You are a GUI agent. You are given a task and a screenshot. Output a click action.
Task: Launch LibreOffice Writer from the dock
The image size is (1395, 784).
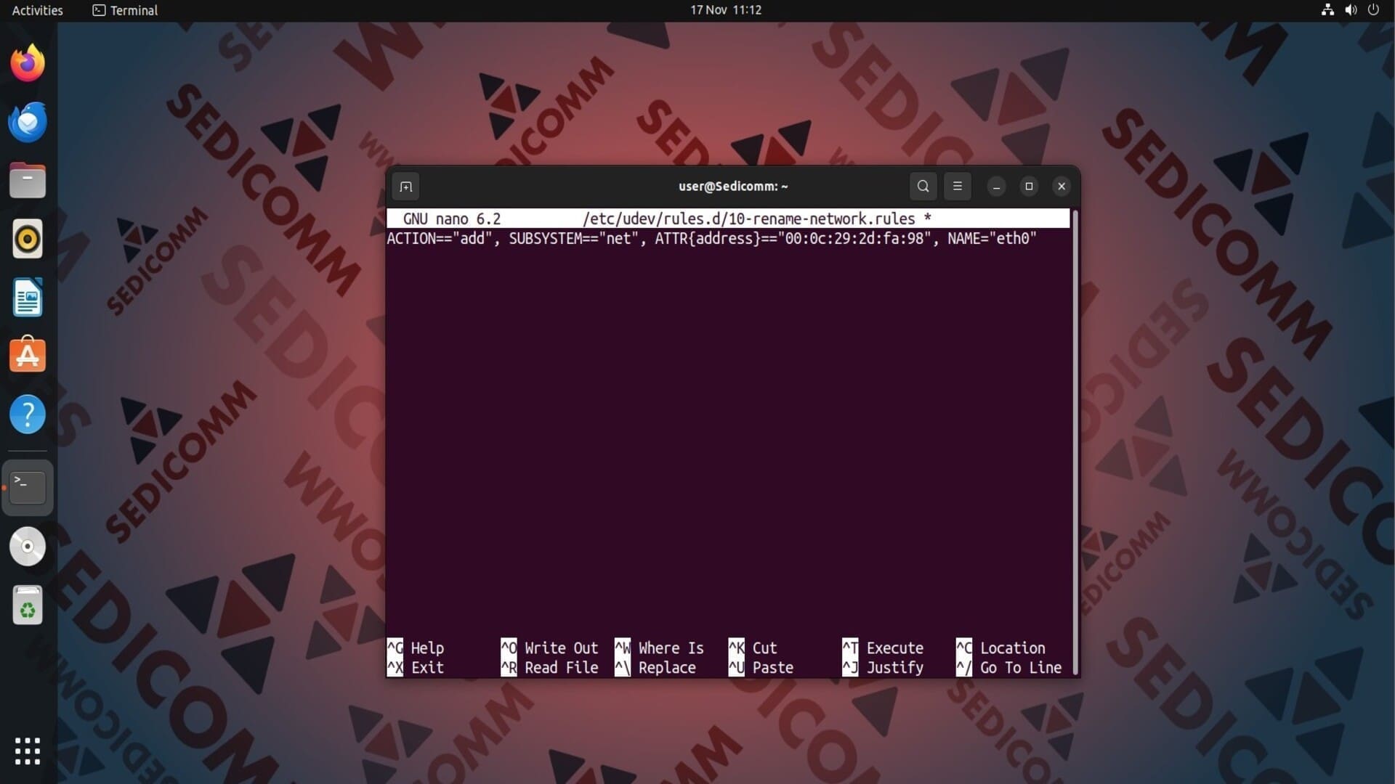tap(28, 298)
